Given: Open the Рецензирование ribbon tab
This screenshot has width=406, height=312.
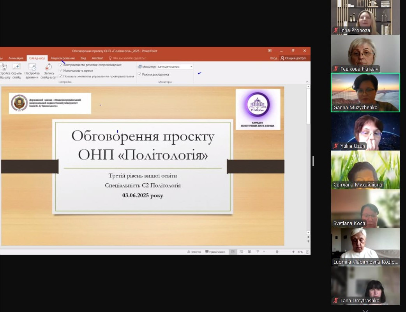Looking at the screenshot, I should (x=63, y=58).
